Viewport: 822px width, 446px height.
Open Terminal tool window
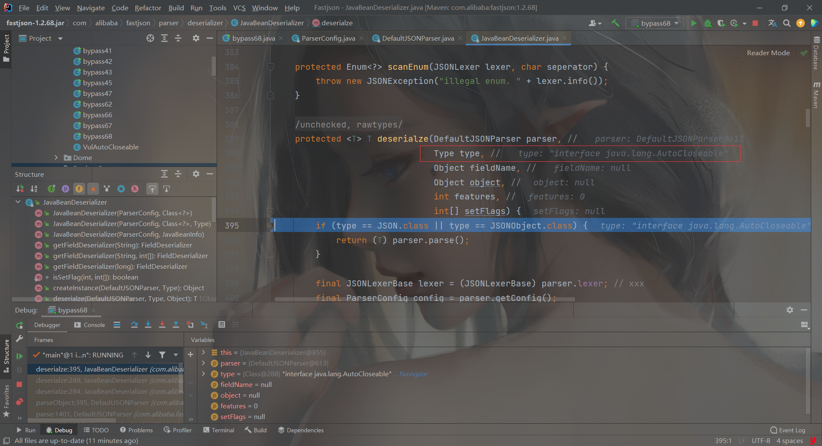point(219,430)
